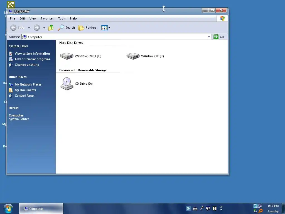The width and height of the screenshot is (285, 214).
Task: Click the Change a setting icon
Action: 11,65
